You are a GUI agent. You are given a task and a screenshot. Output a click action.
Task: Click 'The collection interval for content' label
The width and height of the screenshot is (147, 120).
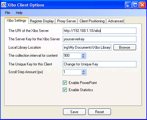[x=33, y=56]
